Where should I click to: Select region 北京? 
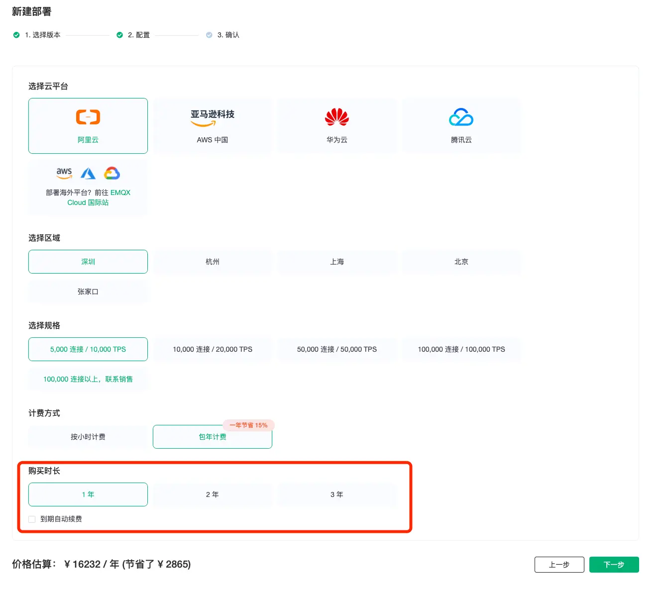pos(461,261)
